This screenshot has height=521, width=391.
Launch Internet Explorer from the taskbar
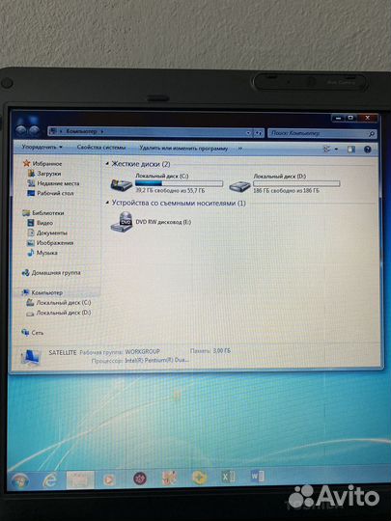click(50, 480)
